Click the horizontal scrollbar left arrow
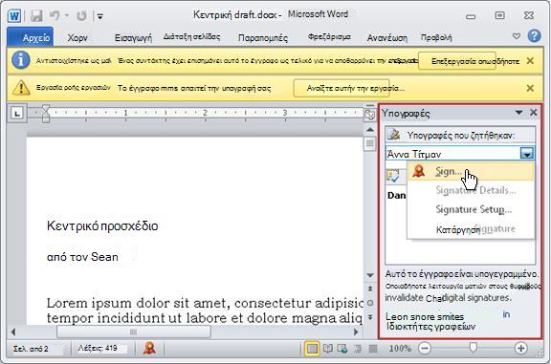551x364 pixels. (x=13, y=332)
